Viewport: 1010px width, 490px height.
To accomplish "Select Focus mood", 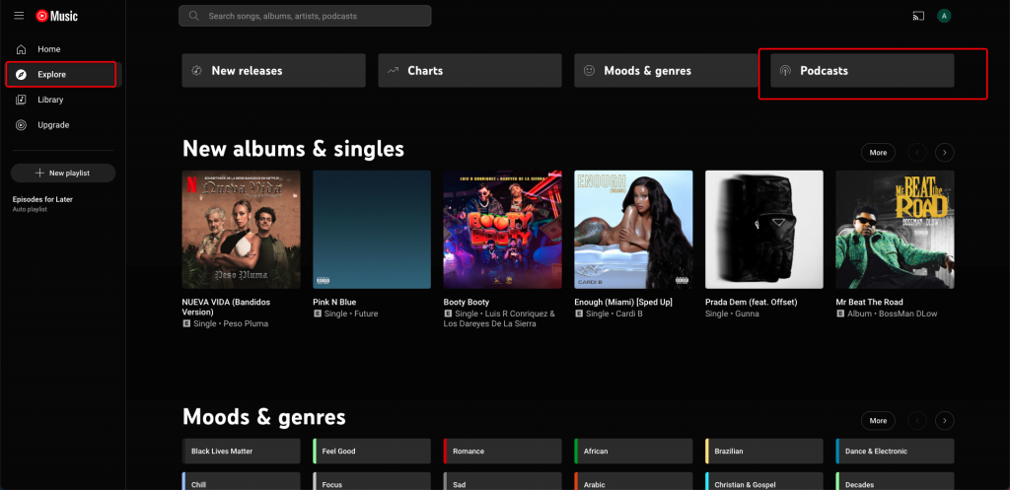I will pos(372,482).
